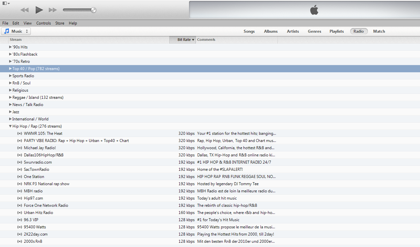The width and height of the screenshot is (420, 247).
Task: Open the View menu
Action: tap(28, 23)
